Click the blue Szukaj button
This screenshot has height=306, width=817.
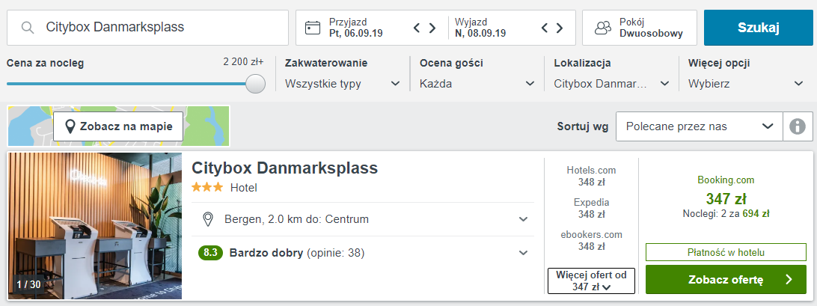pyautogui.click(x=758, y=28)
